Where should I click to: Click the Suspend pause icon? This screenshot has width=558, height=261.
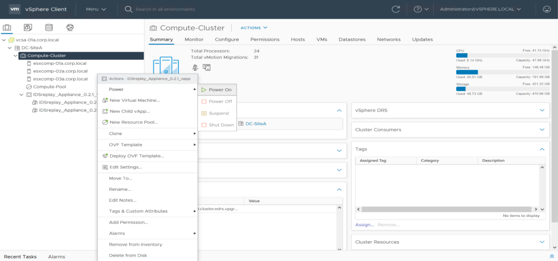tap(204, 113)
